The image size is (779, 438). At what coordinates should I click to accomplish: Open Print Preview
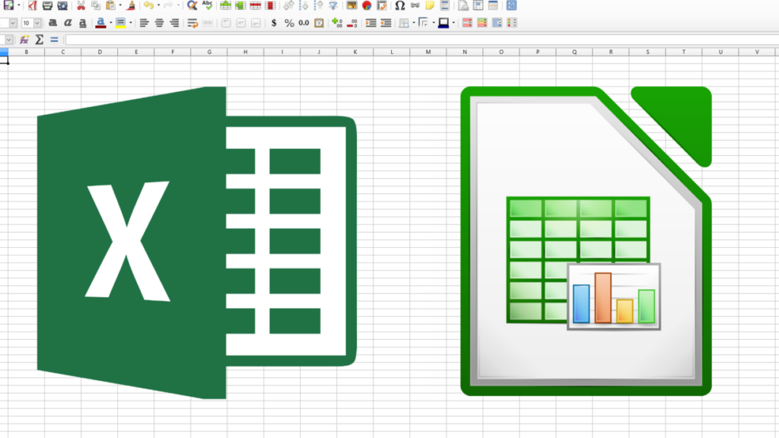click(x=62, y=5)
